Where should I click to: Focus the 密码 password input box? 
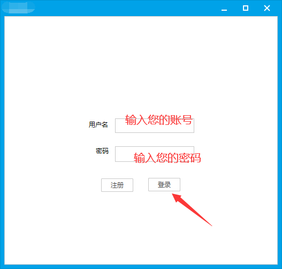[155, 154]
